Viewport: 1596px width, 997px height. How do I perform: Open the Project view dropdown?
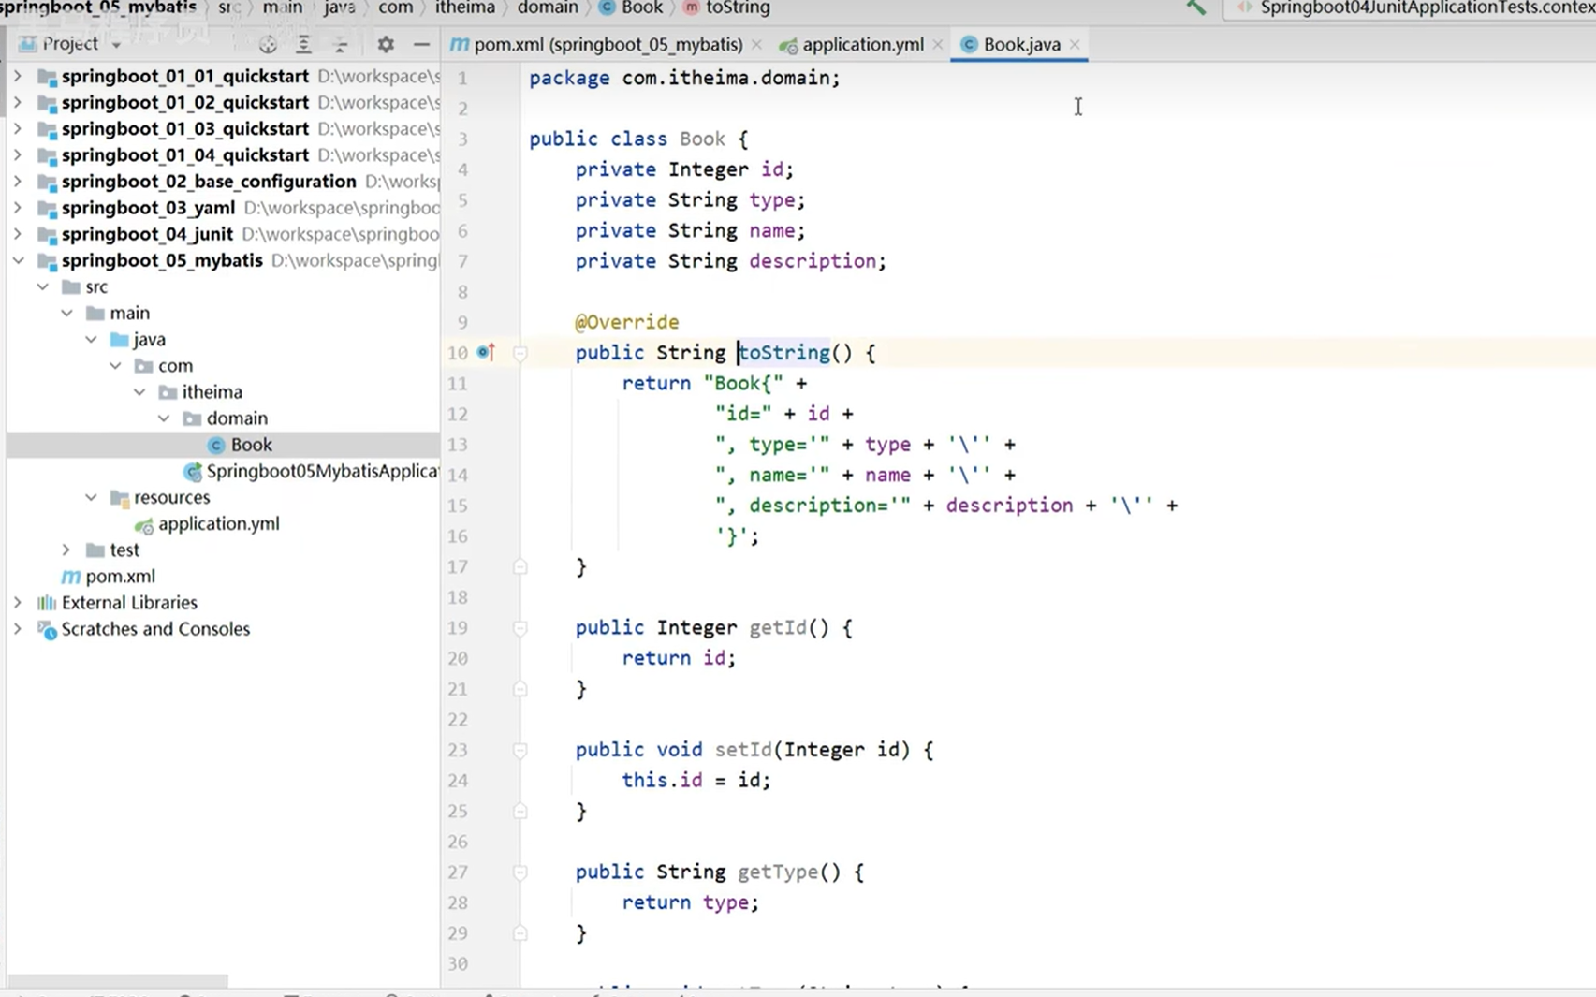click(116, 44)
